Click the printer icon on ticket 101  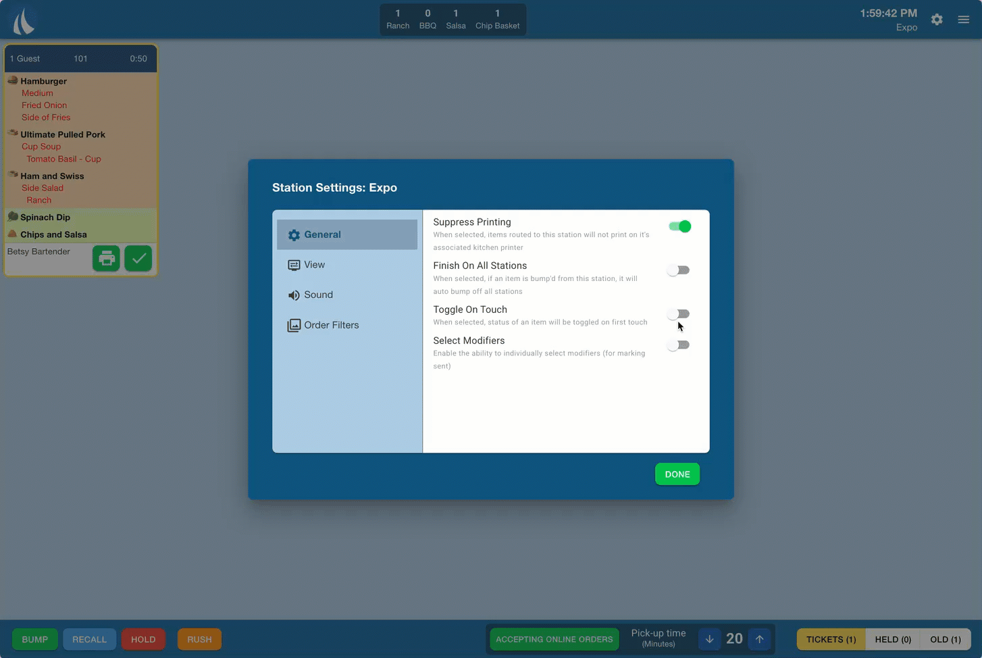106,259
